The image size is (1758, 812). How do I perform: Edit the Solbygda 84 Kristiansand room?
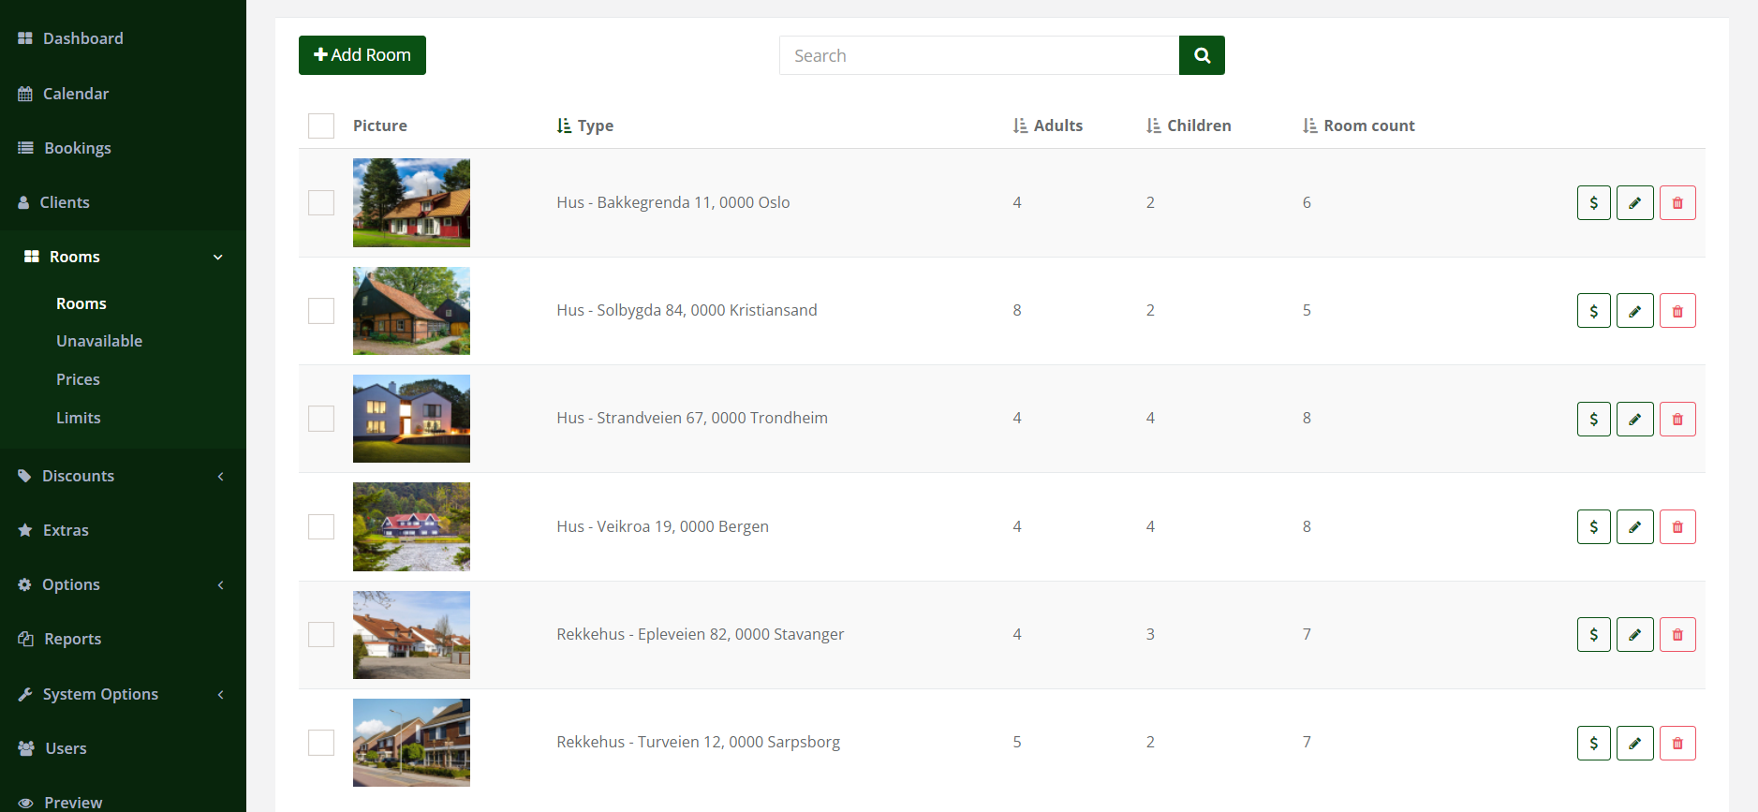(x=1634, y=311)
